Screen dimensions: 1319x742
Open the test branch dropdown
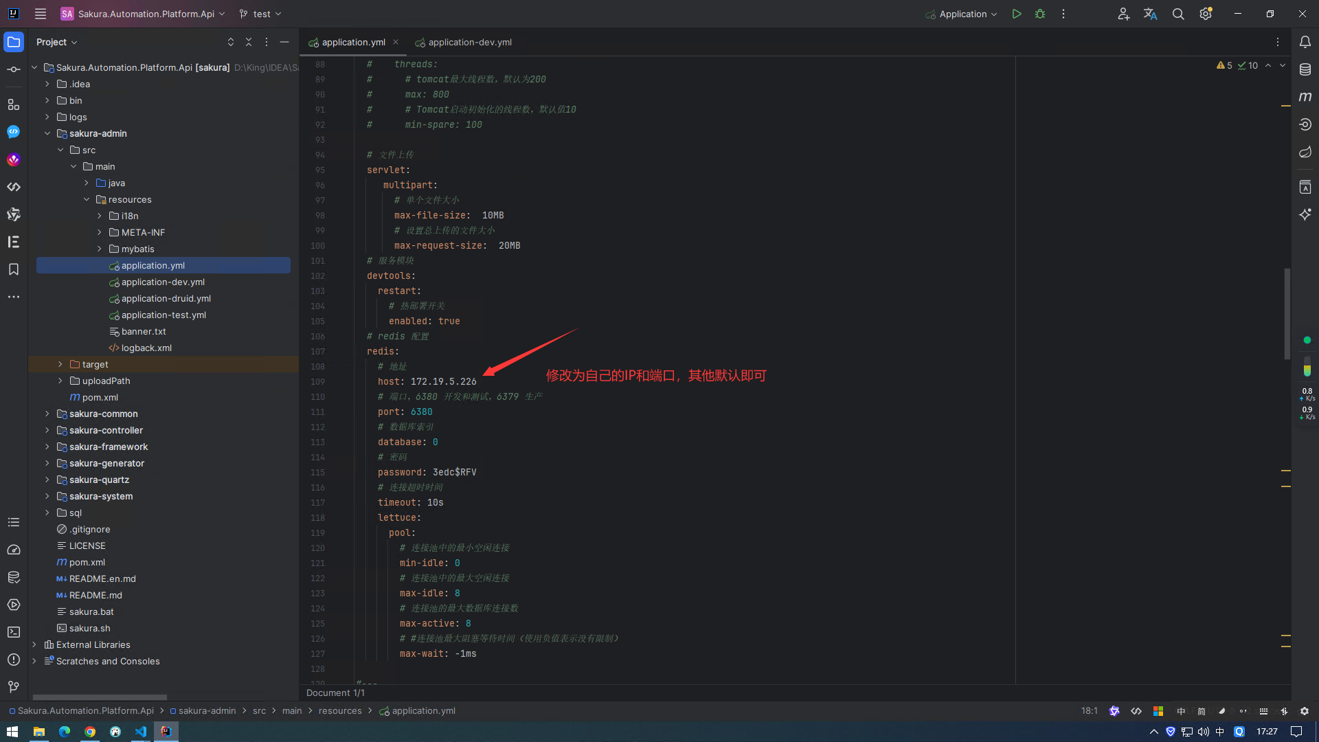pyautogui.click(x=260, y=14)
